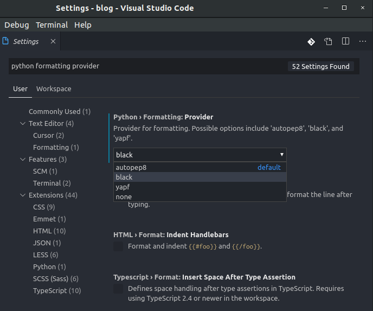Close the Settings tab
This screenshot has width=373, height=311.
pyautogui.click(x=53, y=41)
